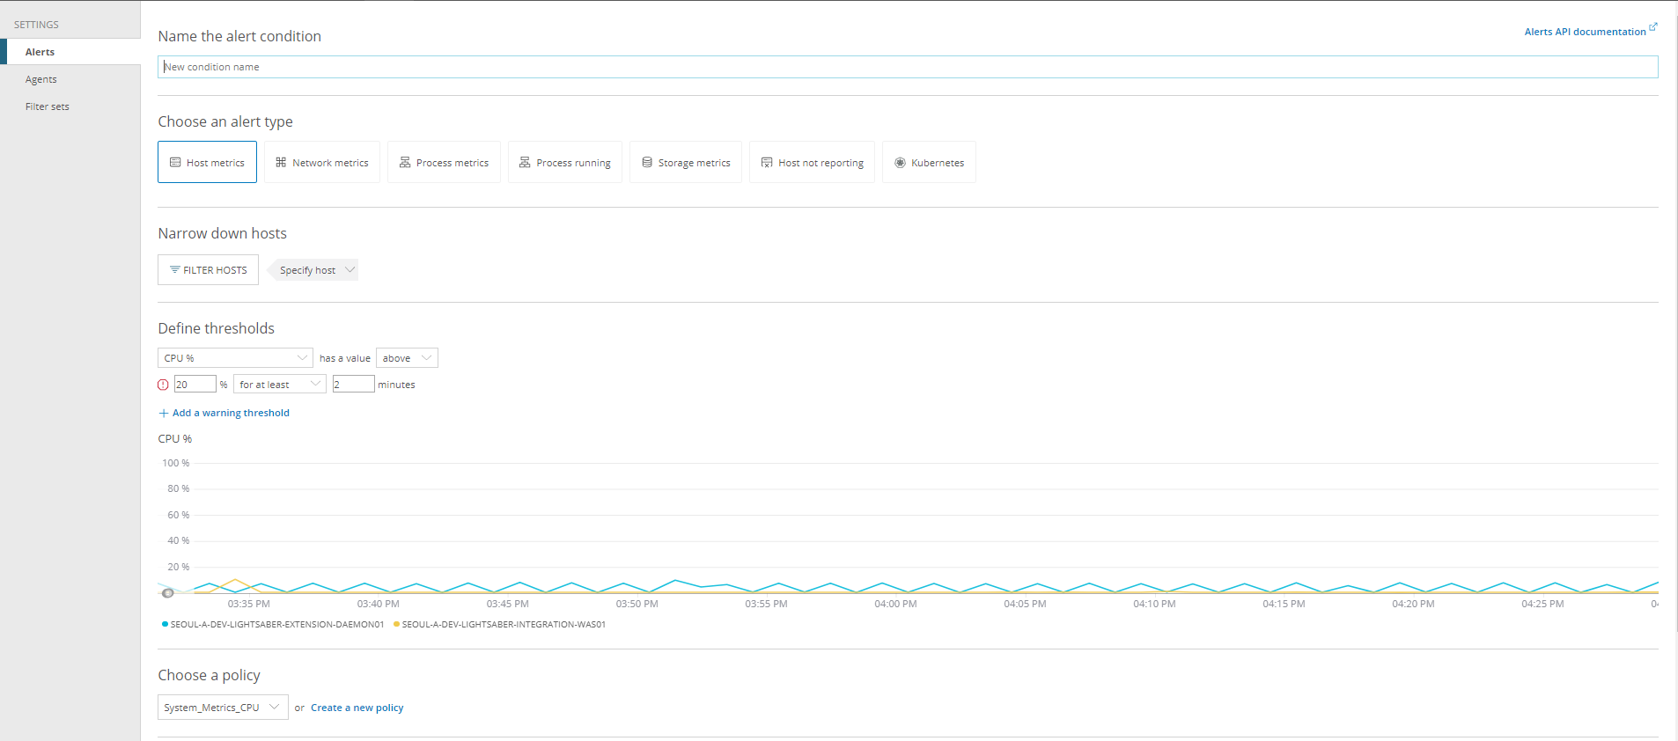Select the Kubernetes alert type
This screenshot has height=741, width=1678.
[x=929, y=162]
